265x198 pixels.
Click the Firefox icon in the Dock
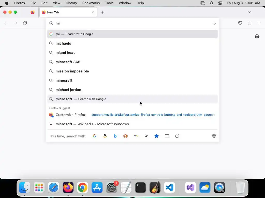pos(68,187)
